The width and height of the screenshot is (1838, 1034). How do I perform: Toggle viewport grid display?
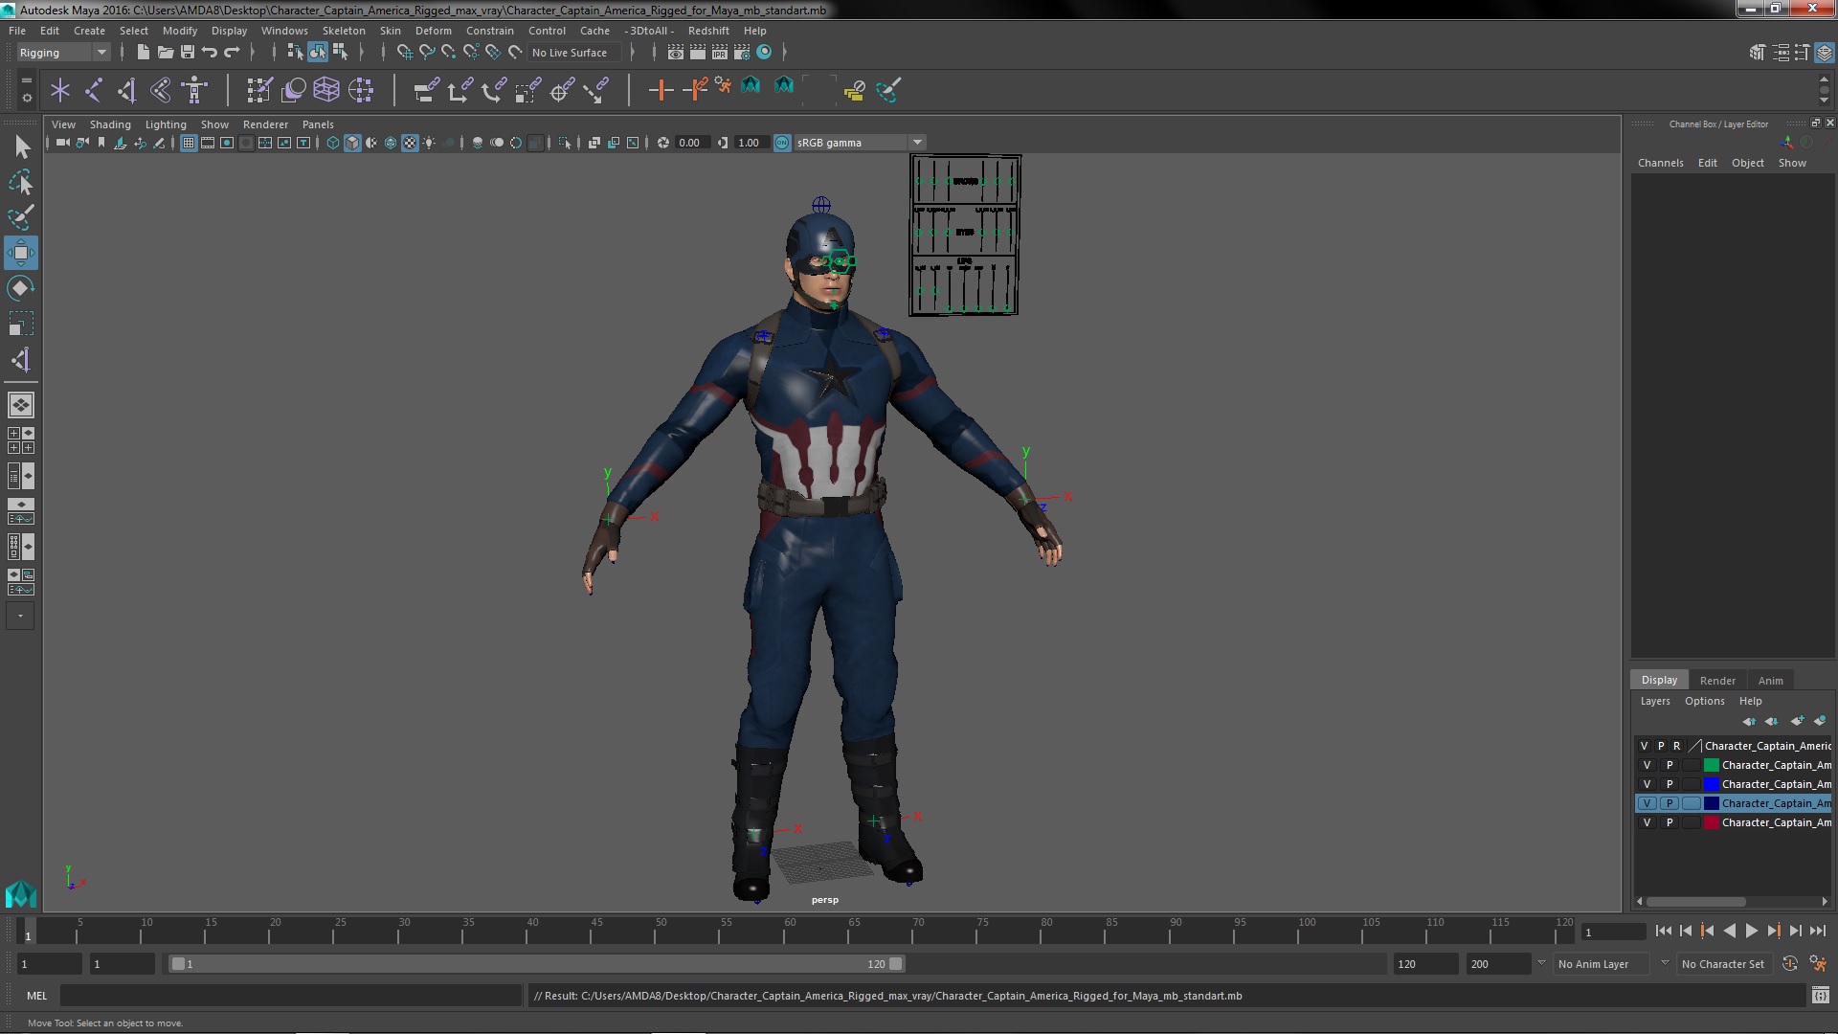click(189, 143)
